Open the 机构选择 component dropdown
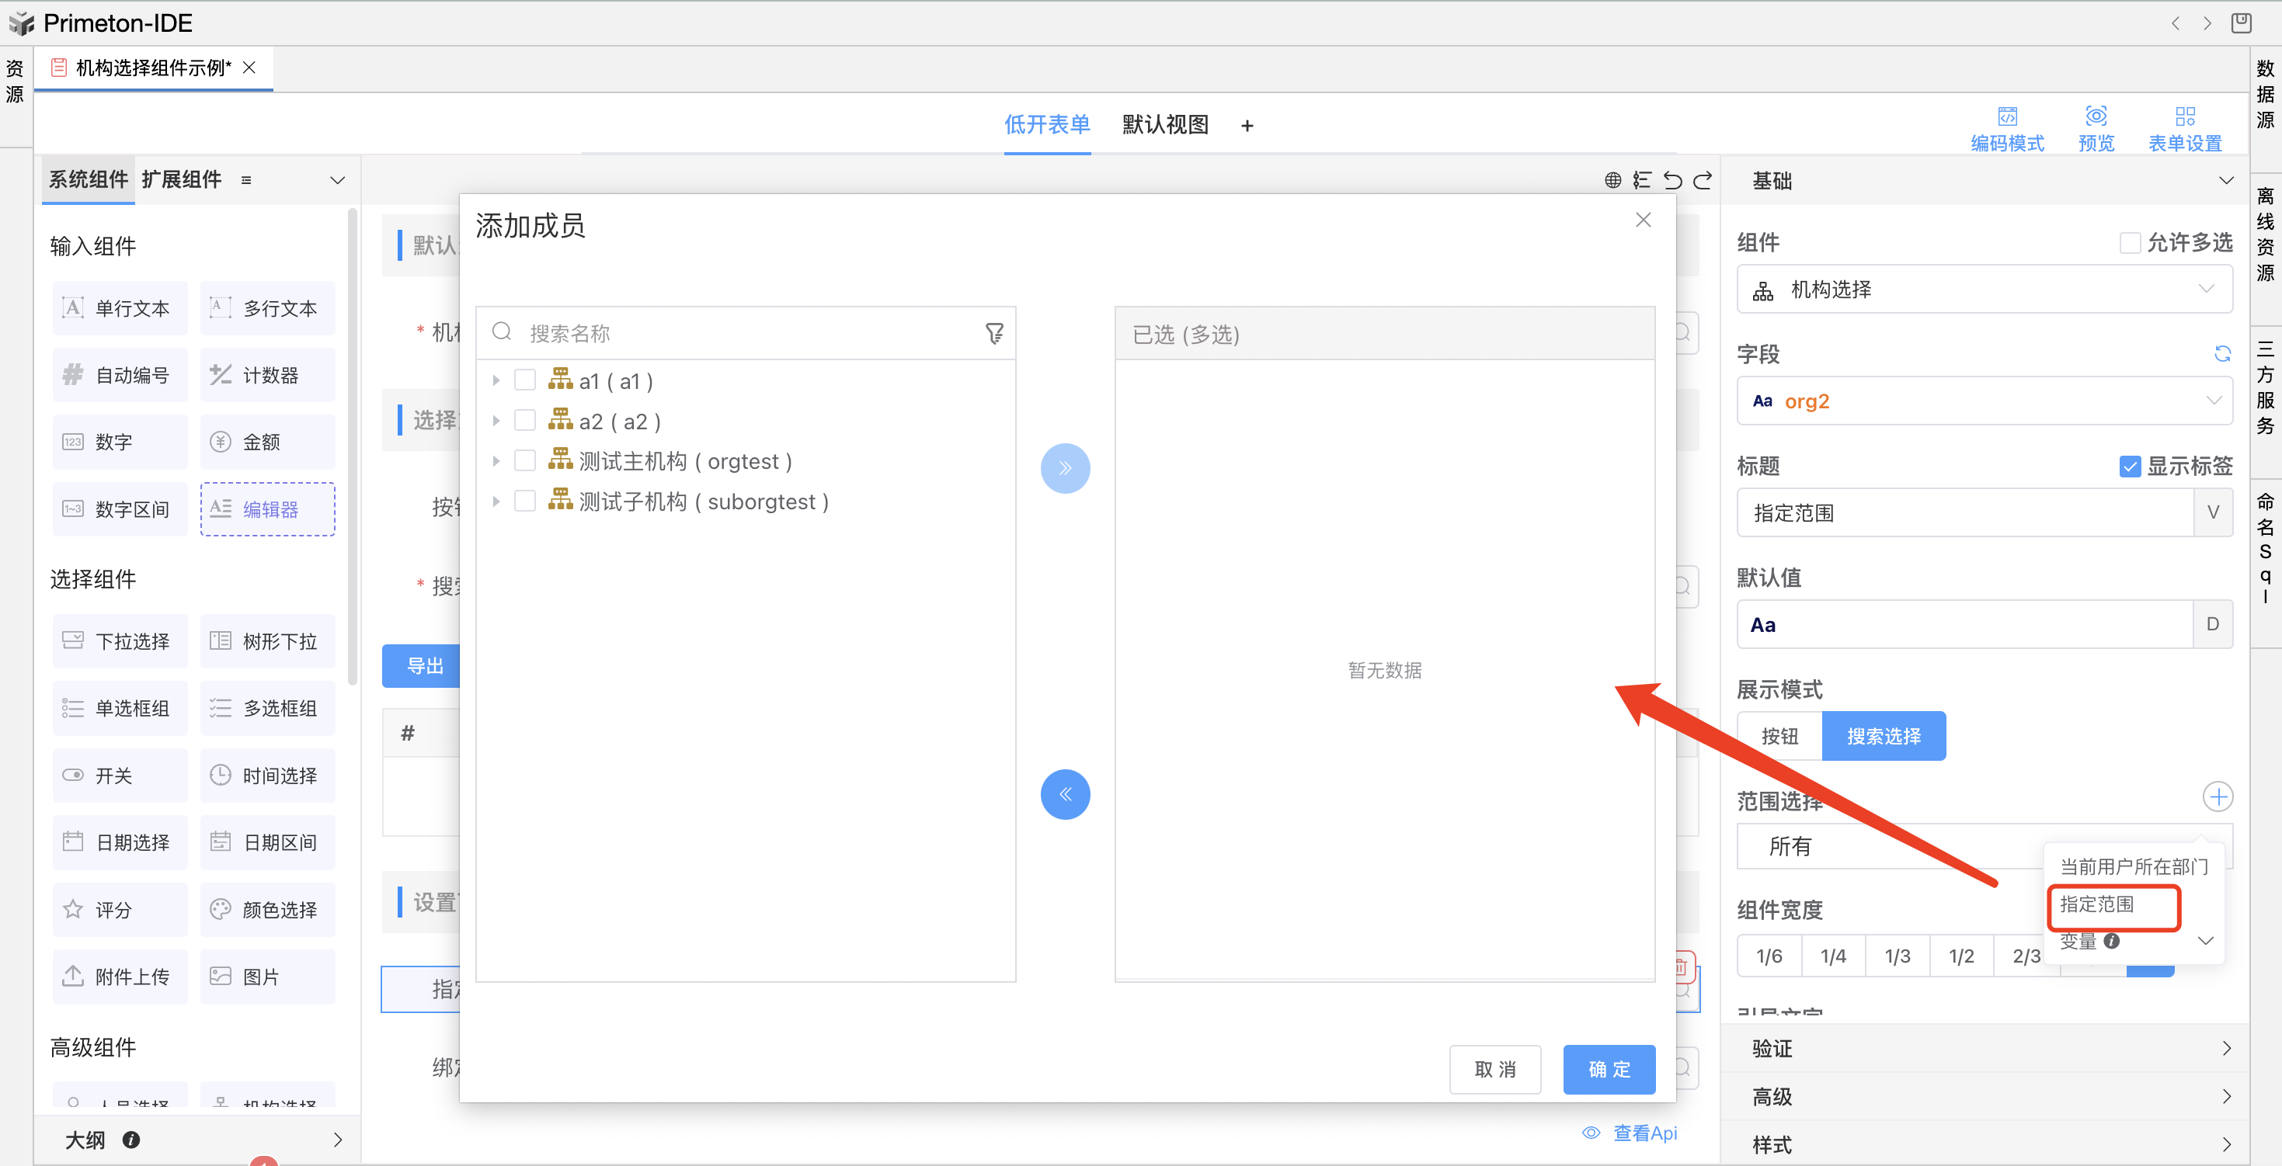 click(1984, 290)
